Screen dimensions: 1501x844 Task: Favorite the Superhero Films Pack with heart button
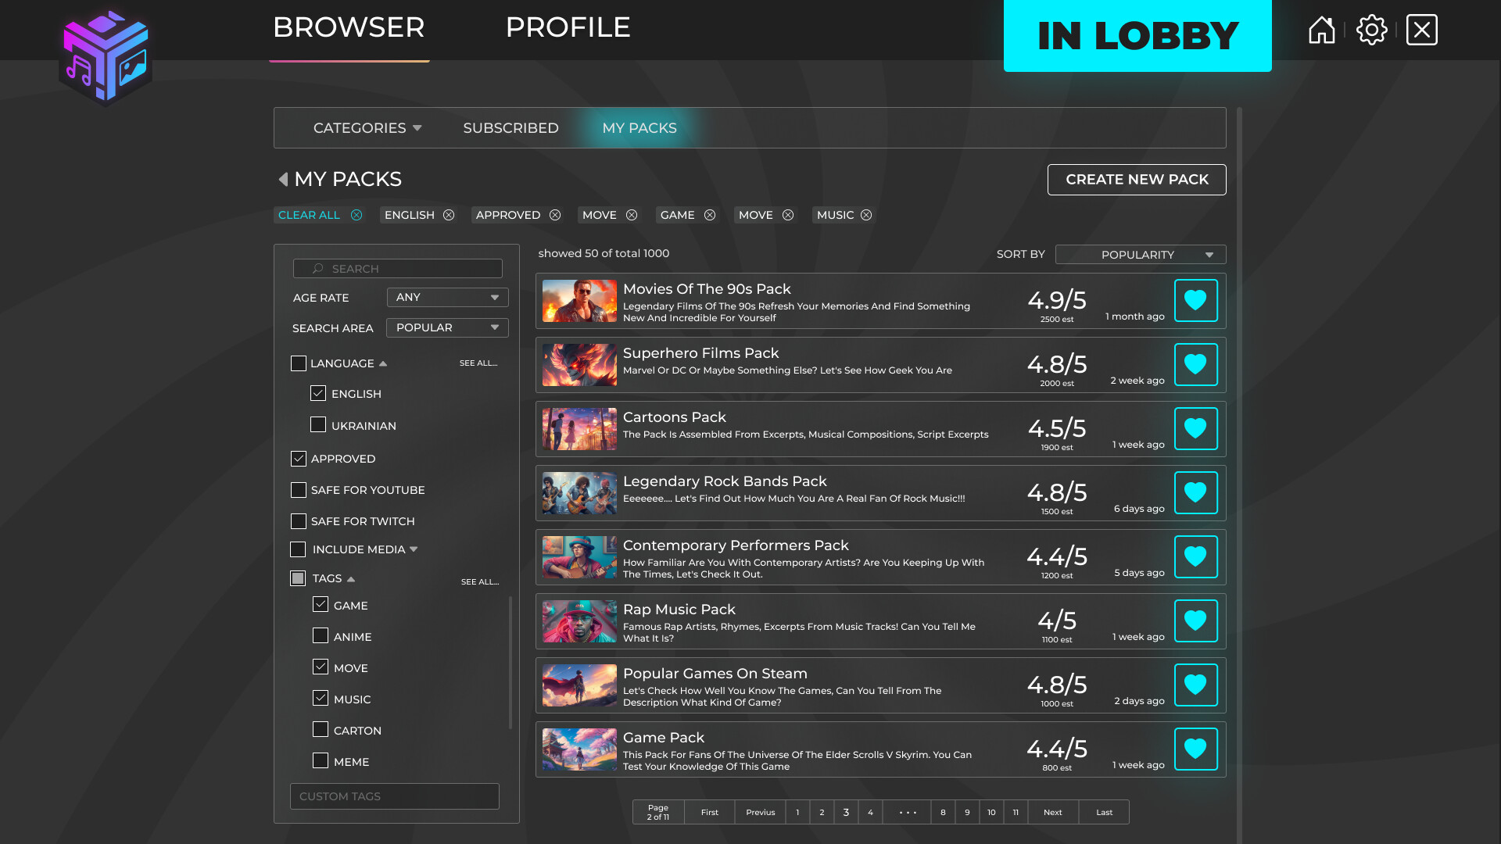(1195, 364)
